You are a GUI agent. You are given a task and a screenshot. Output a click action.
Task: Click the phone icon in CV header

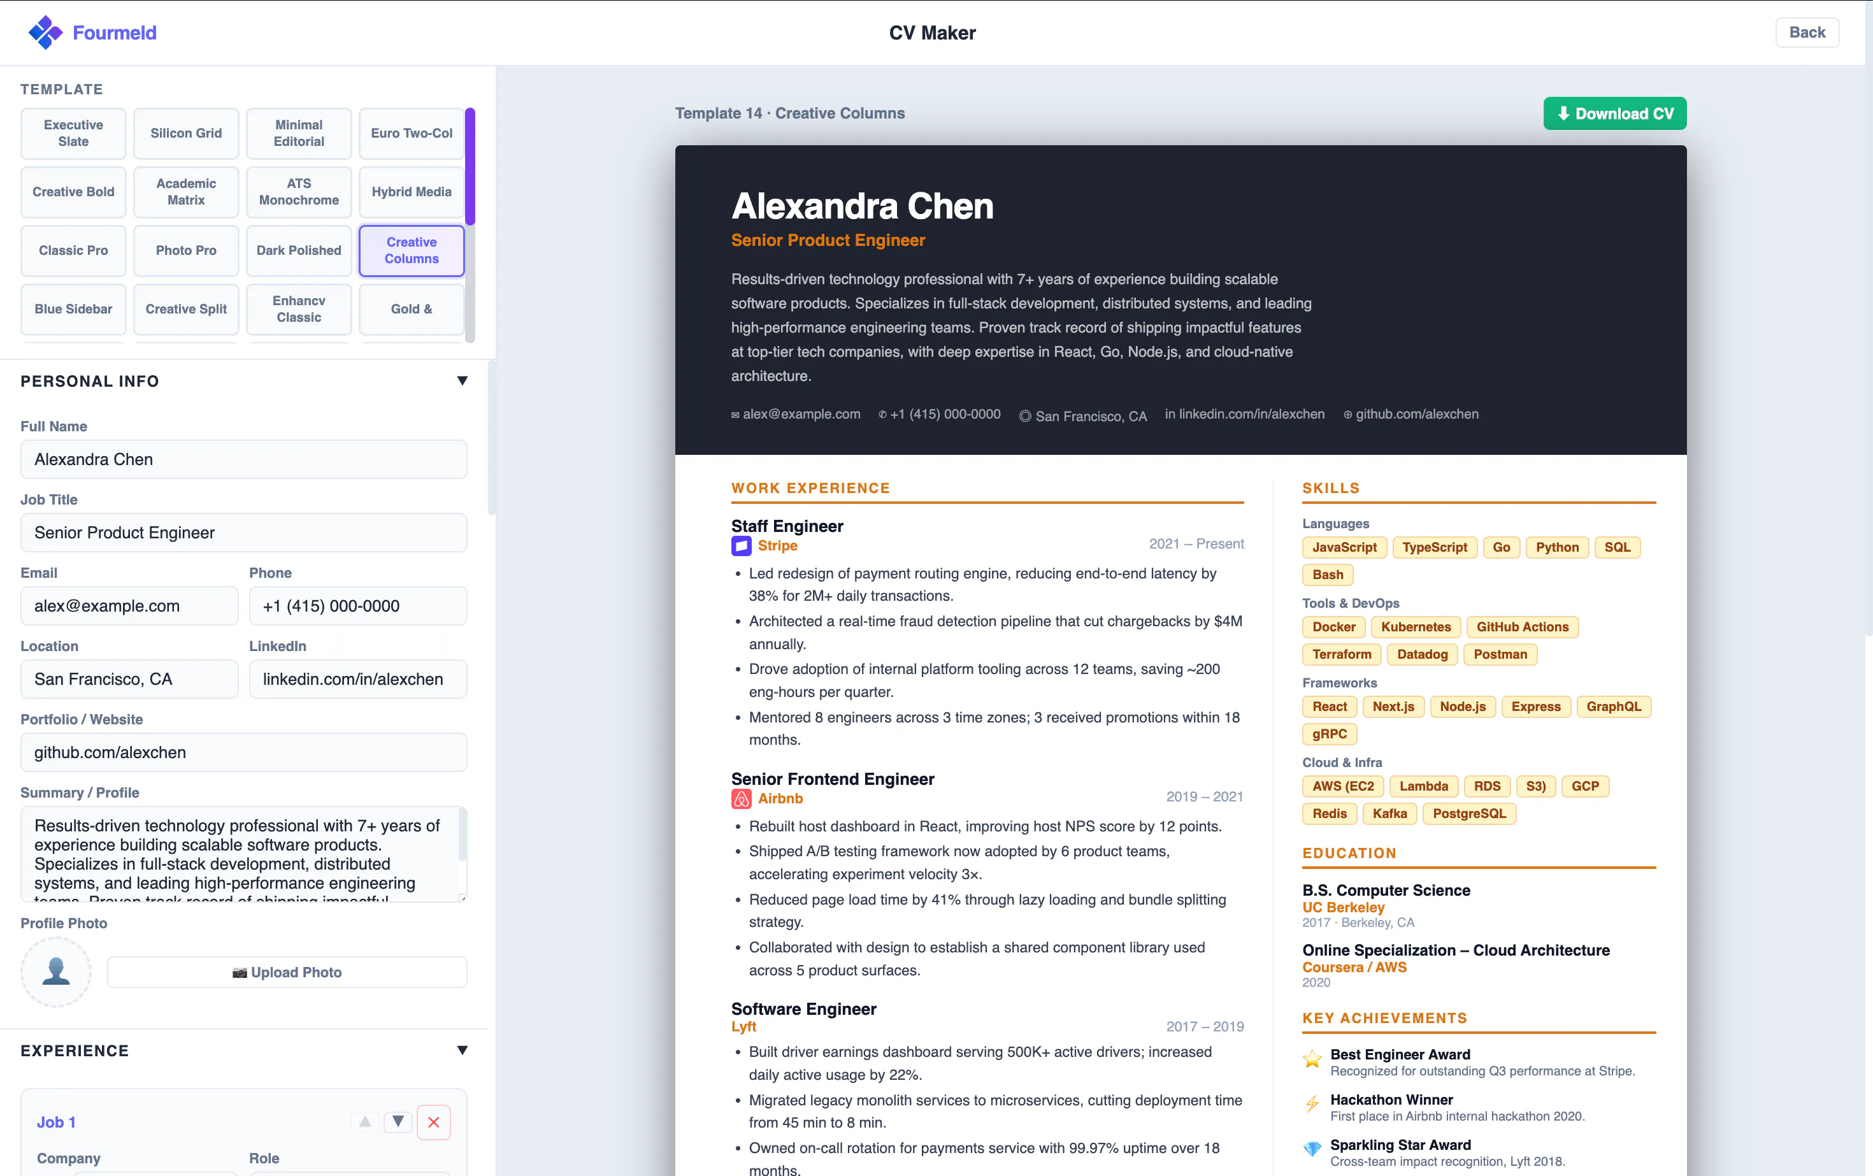pyautogui.click(x=883, y=415)
